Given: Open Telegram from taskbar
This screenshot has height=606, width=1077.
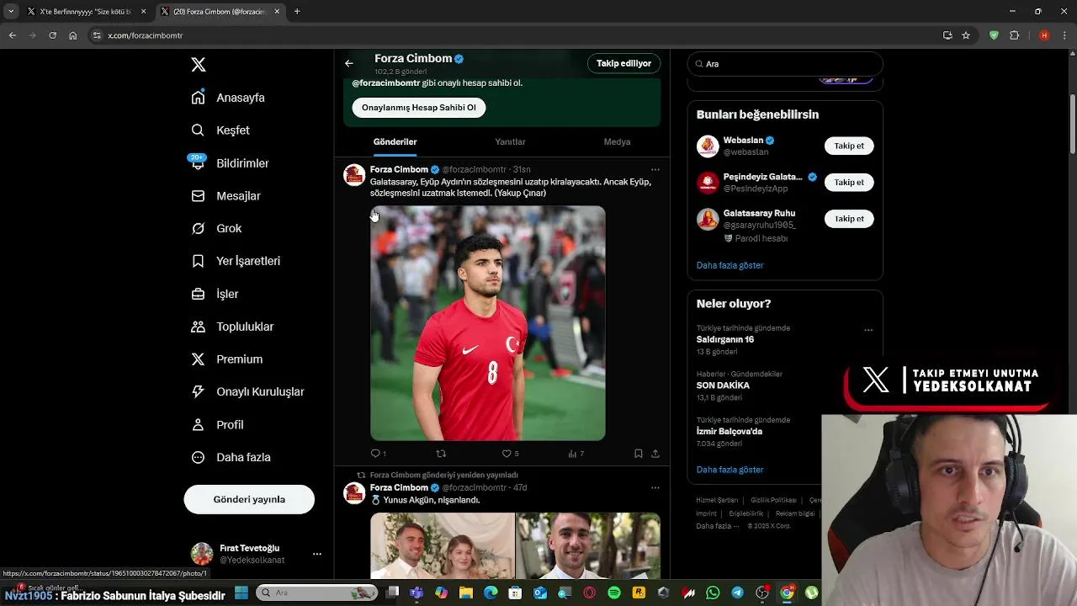Looking at the screenshot, I should point(738,593).
